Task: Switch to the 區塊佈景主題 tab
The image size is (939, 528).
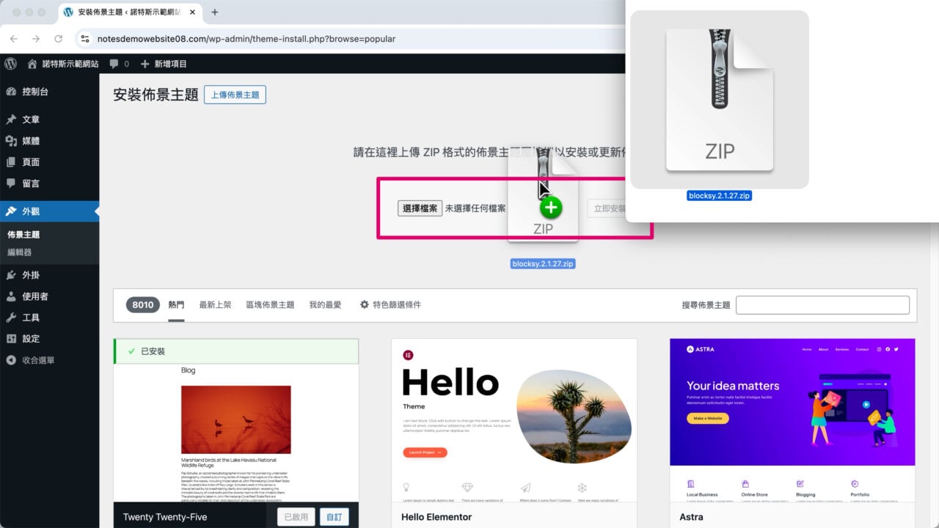Action: (268, 305)
